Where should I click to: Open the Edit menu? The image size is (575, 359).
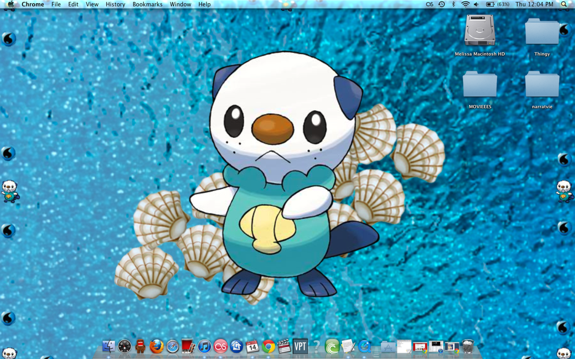click(73, 4)
